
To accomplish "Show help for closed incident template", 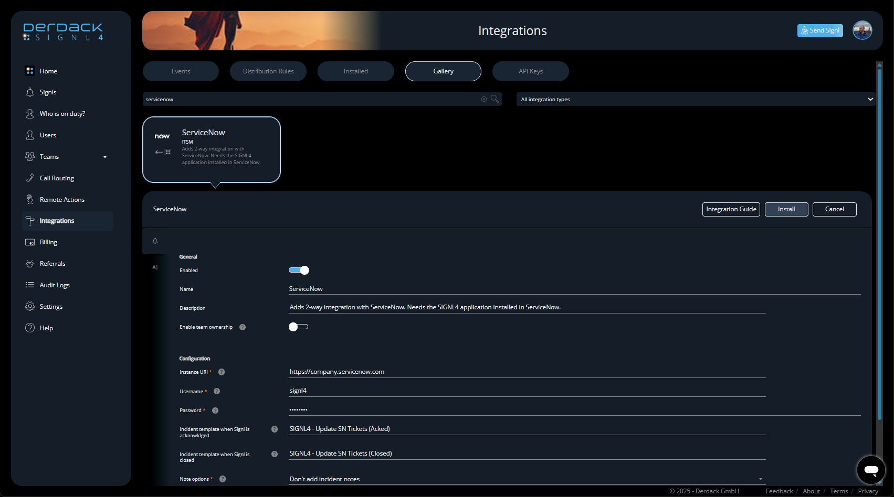I will [275, 454].
